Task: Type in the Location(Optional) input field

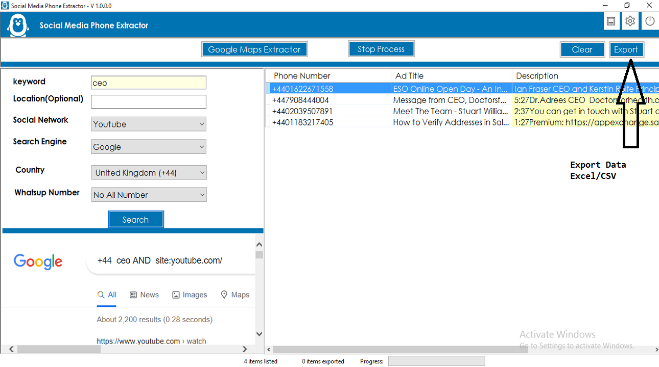Action: [x=148, y=101]
